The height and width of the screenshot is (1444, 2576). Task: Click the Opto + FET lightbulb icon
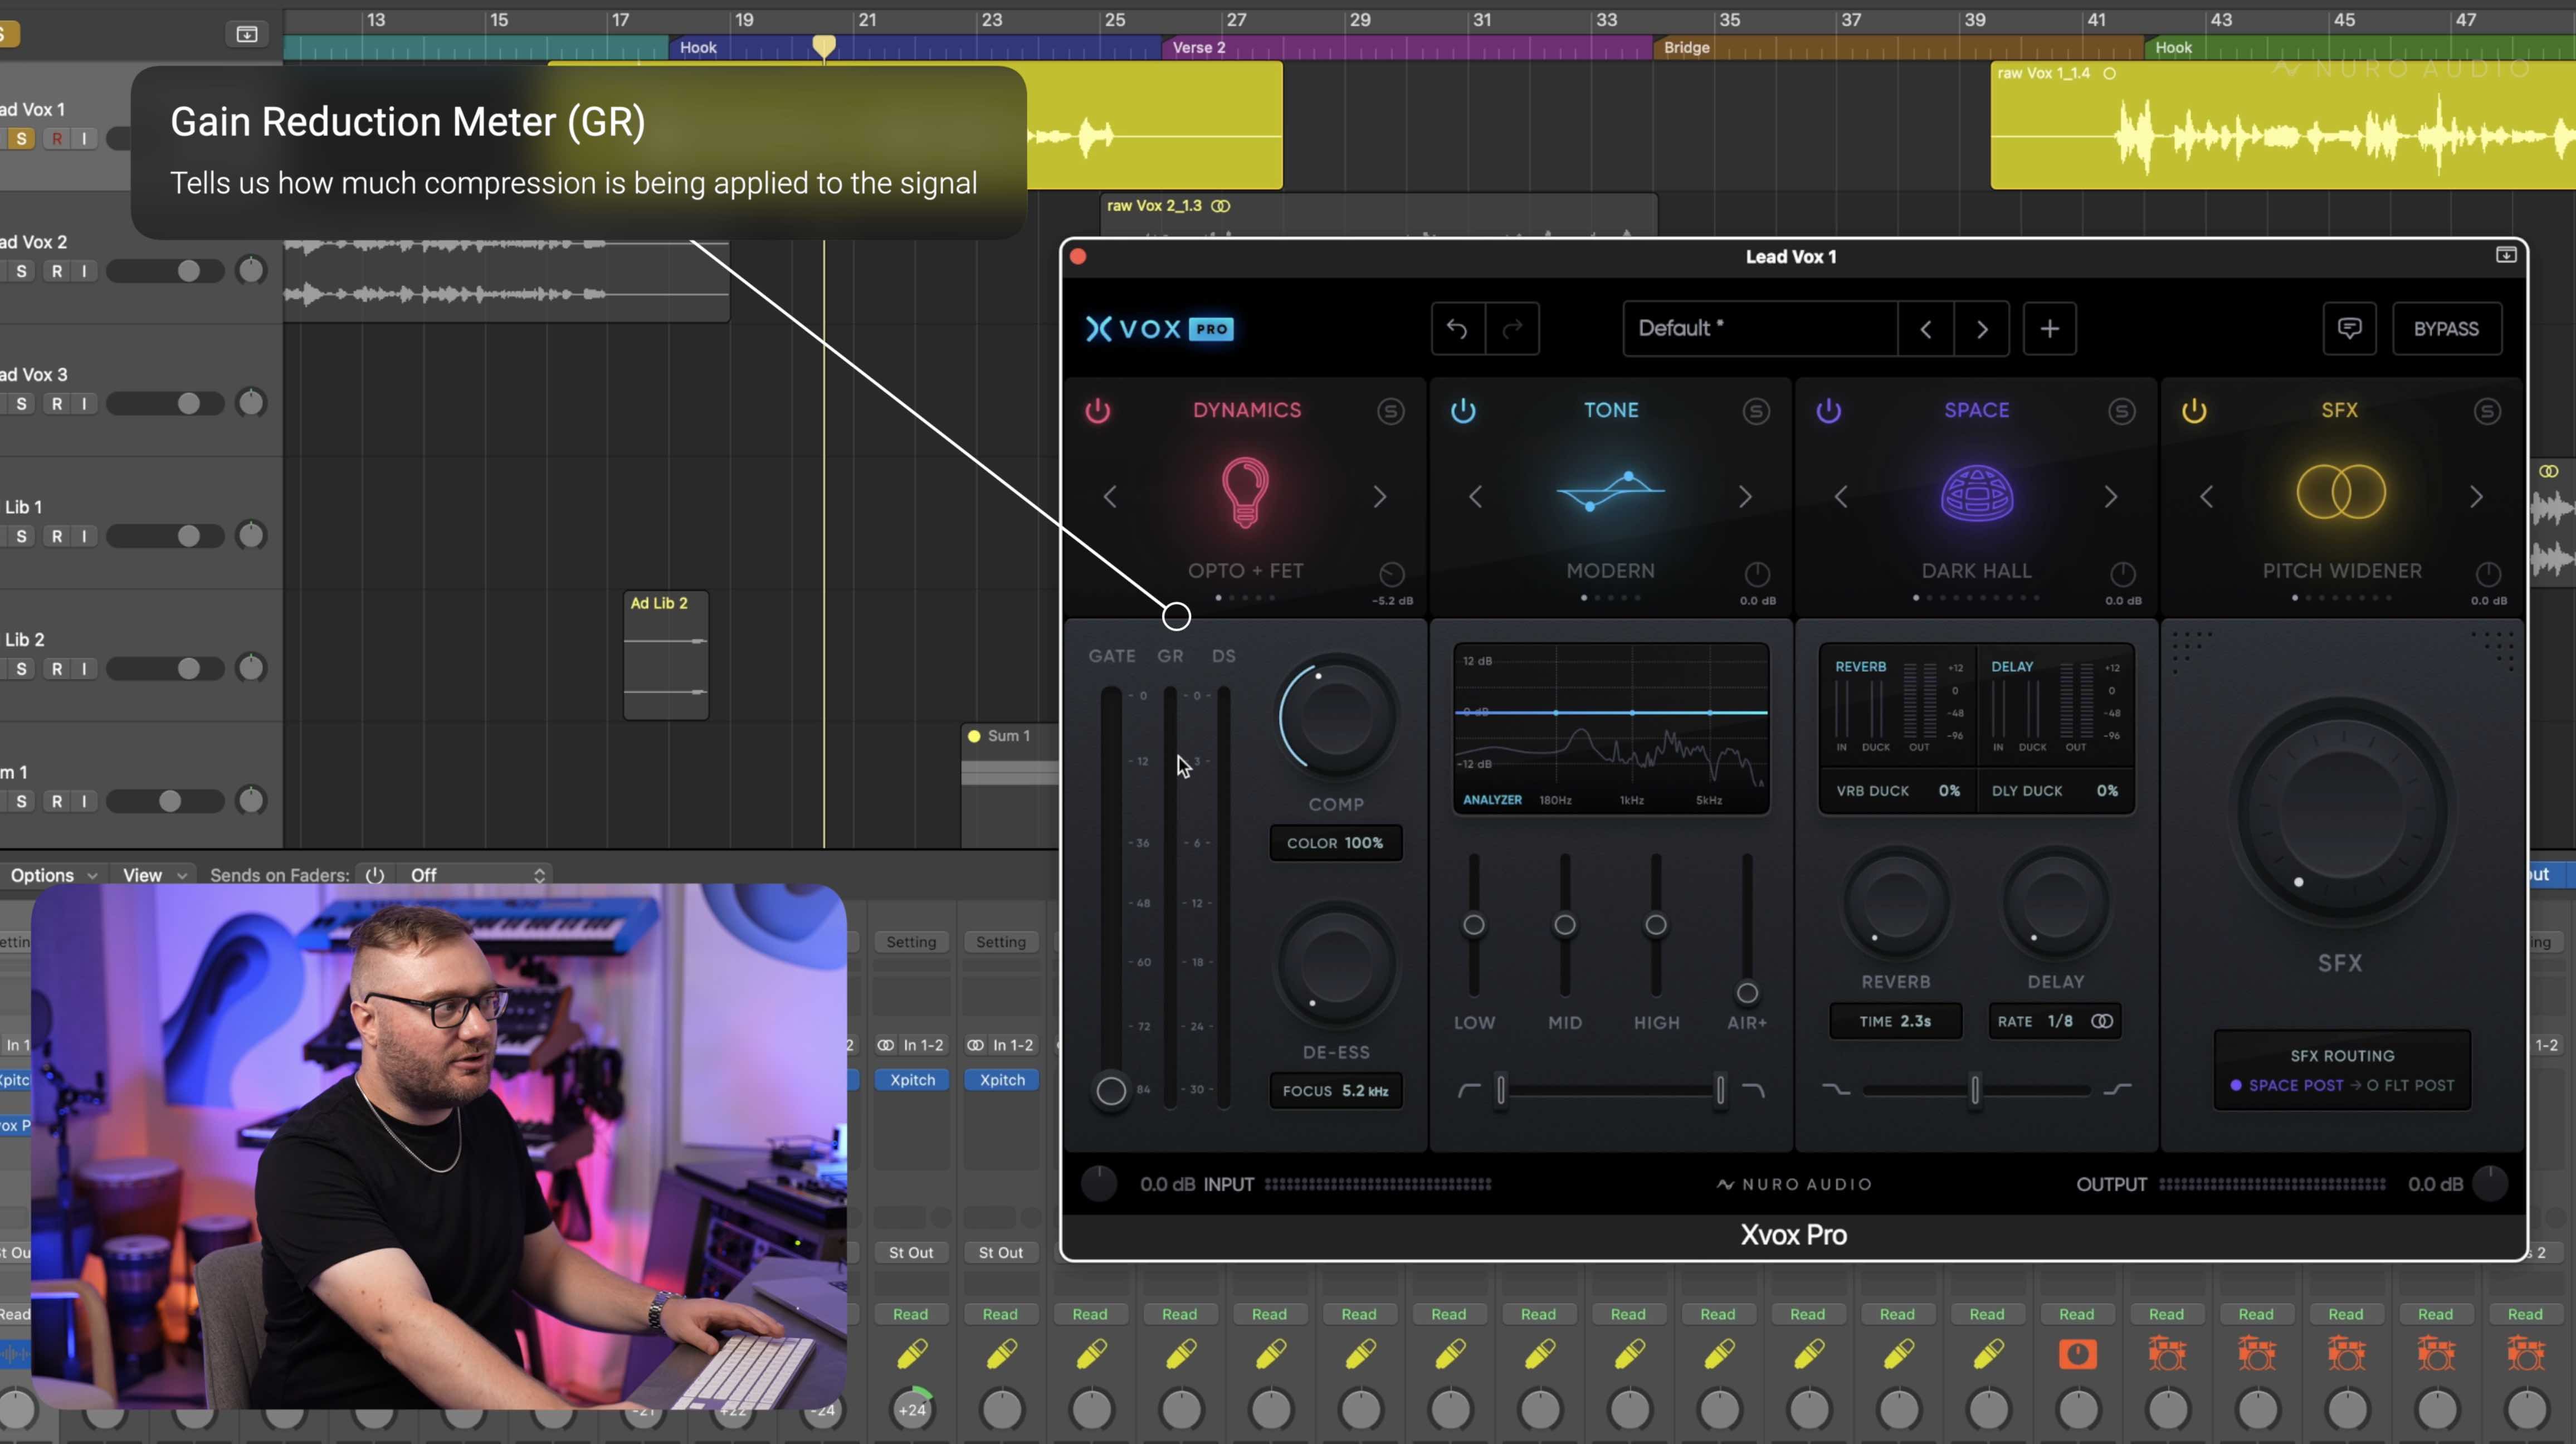(x=1245, y=492)
